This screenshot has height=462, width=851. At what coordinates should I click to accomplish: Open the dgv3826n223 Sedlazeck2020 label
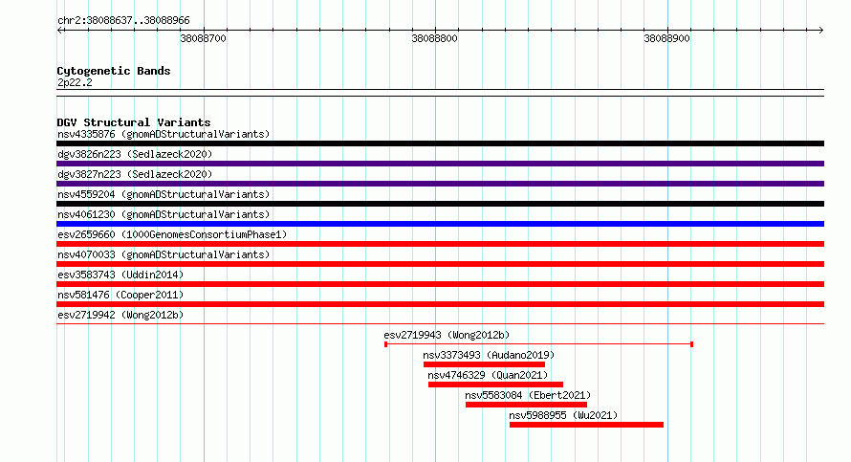135,154
